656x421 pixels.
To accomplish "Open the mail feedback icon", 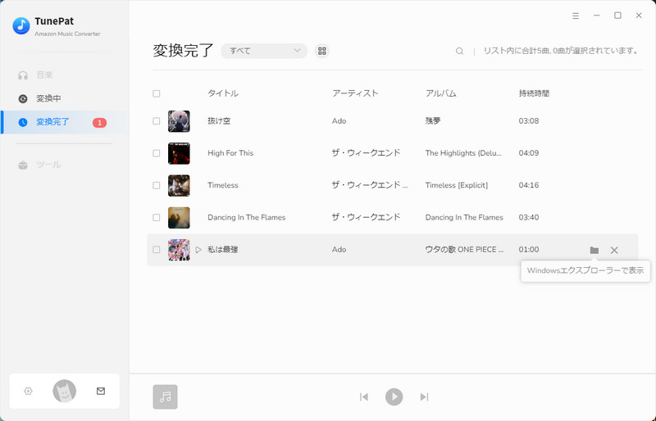I will (x=101, y=392).
